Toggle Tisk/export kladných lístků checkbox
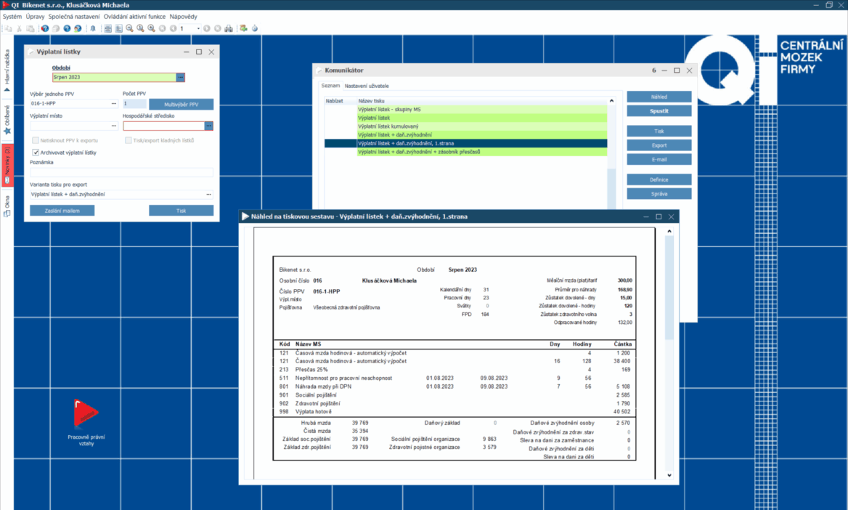The image size is (848, 510). 129,140
